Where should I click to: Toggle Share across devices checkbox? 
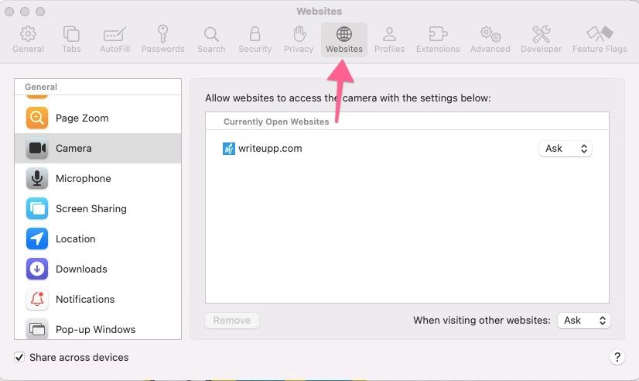click(19, 357)
